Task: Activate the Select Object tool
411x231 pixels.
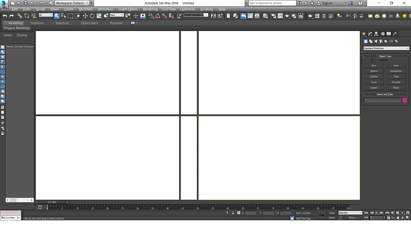Action: click(57, 16)
